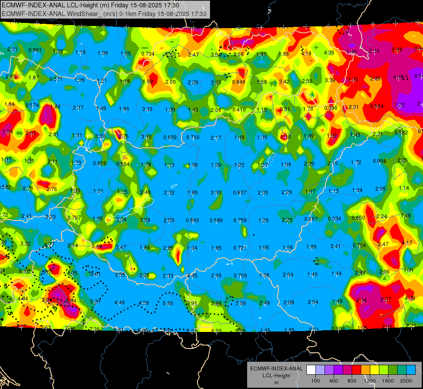This screenshot has height=389, width=423.
Task: Click the map value '3.68'
Action: 145,220
